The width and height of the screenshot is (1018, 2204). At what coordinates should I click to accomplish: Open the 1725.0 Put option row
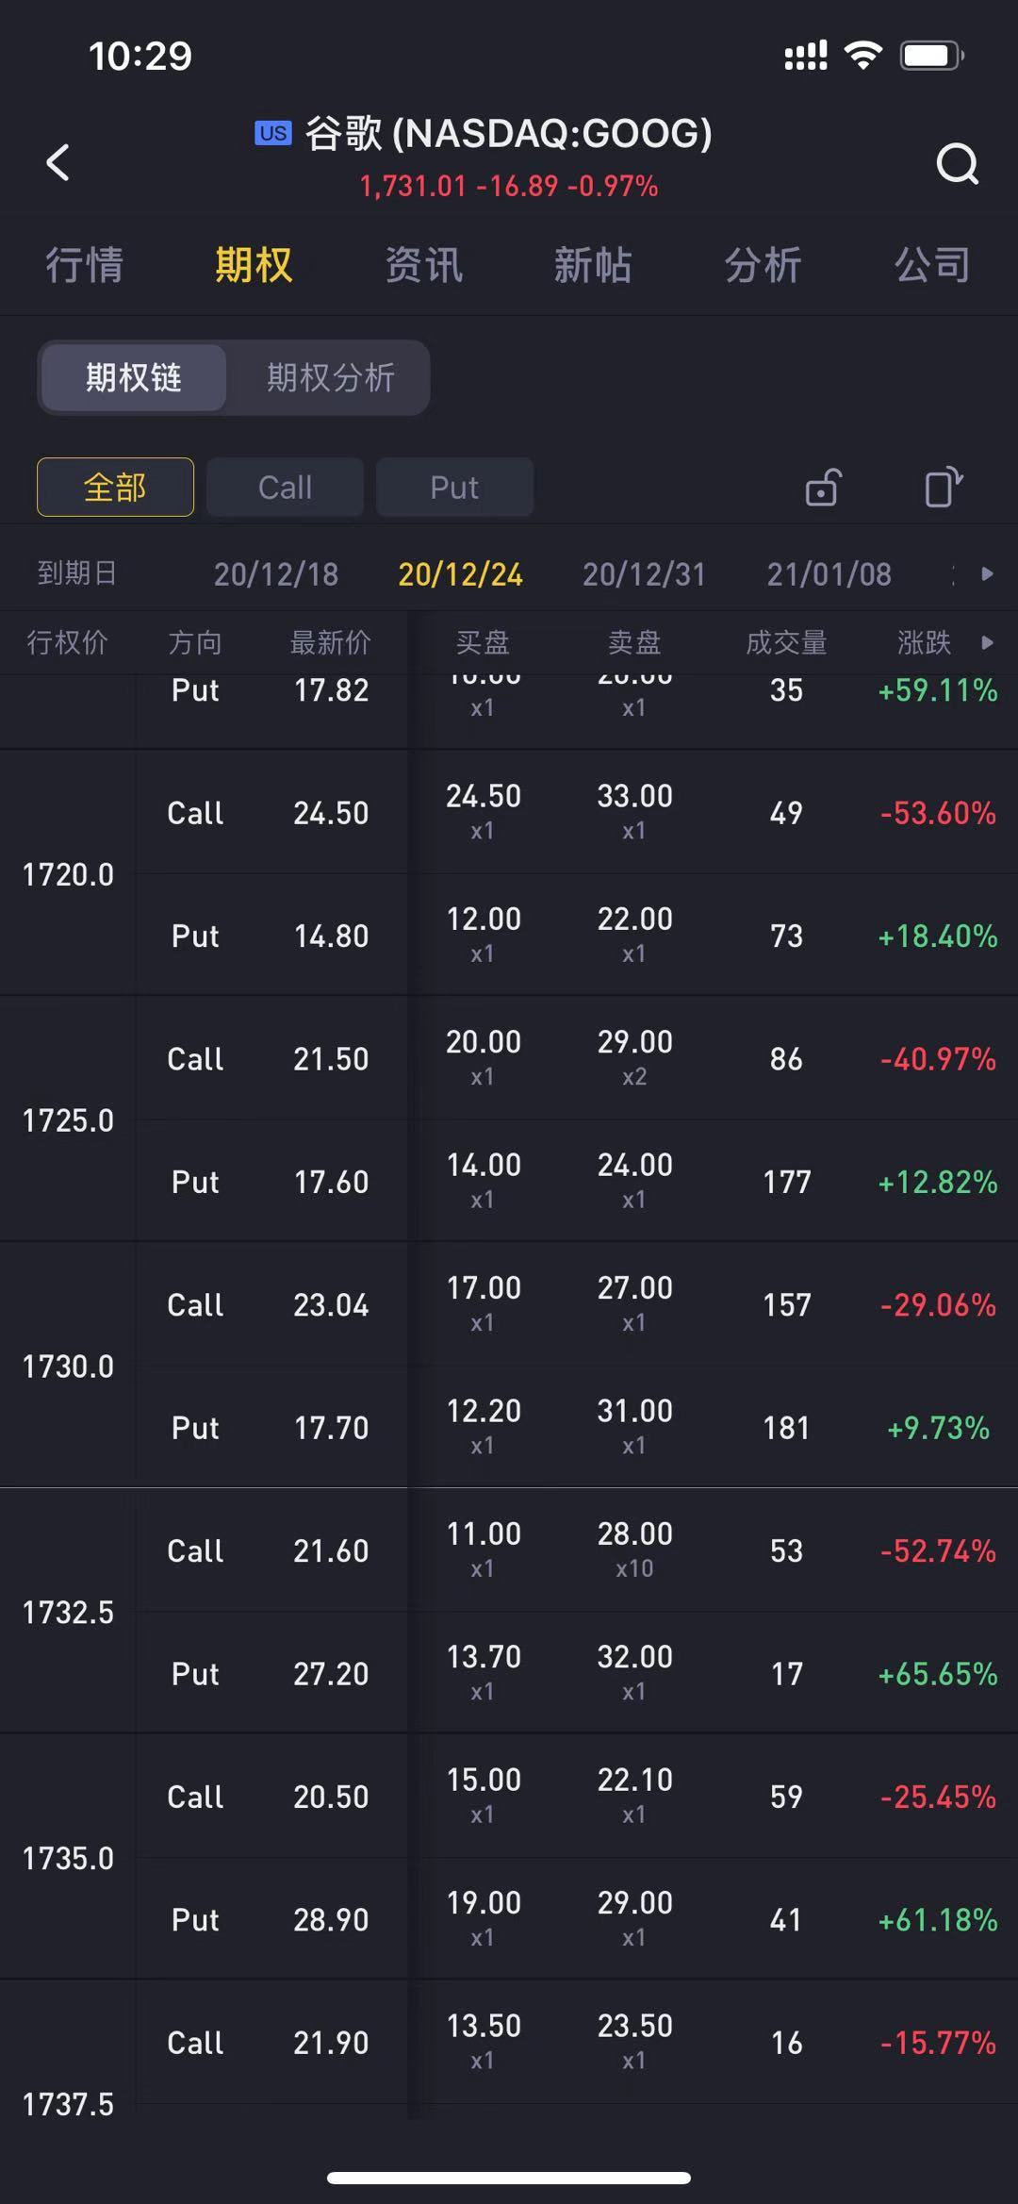(577, 1181)
